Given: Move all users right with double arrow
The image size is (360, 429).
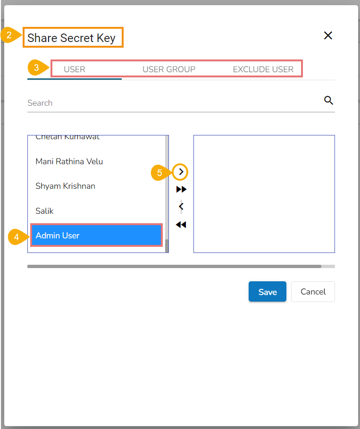Looking at the screenshot, I should click(x=181, y=189).
